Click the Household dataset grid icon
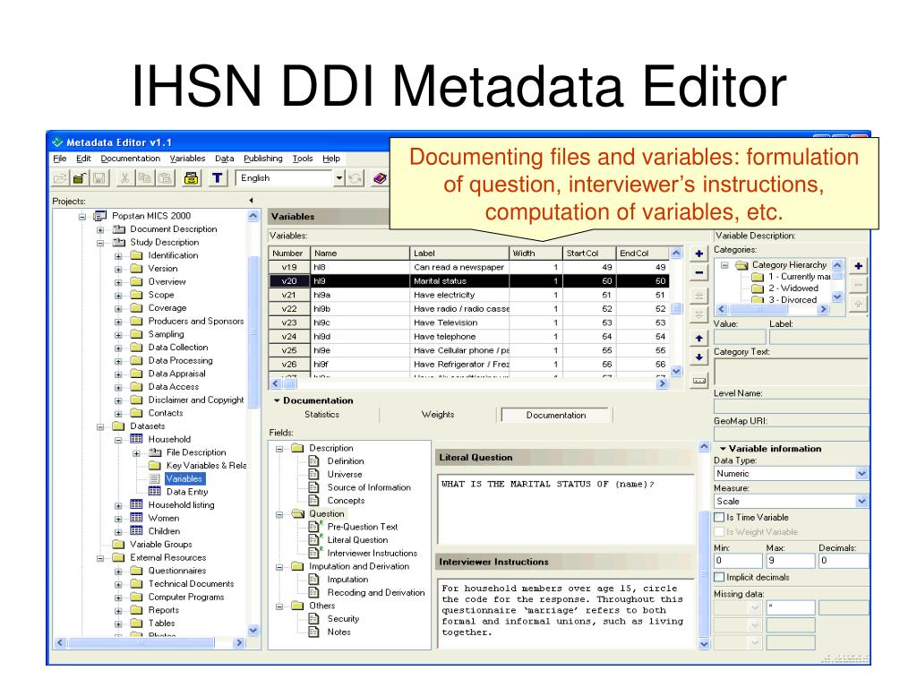Viewport: 917px width, 688px height. [136, 439]
